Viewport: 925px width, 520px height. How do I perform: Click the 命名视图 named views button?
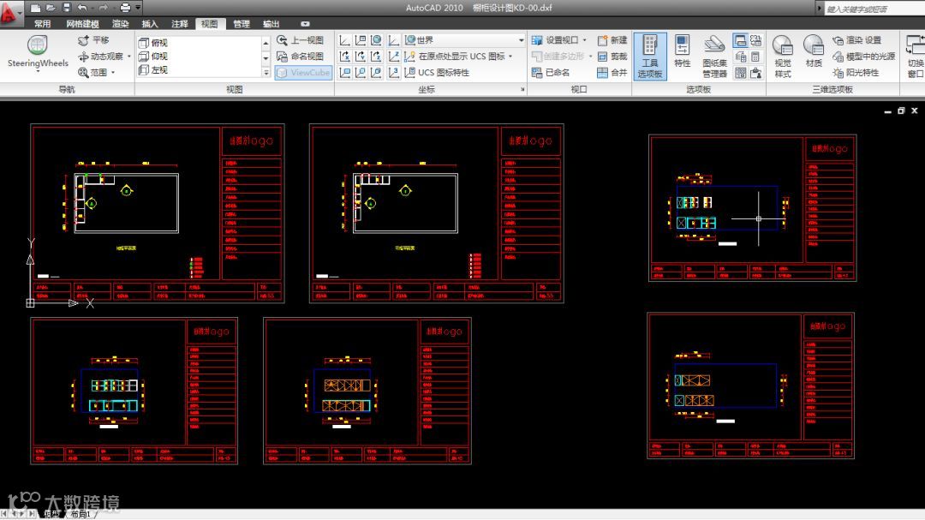tap(301, 56)
